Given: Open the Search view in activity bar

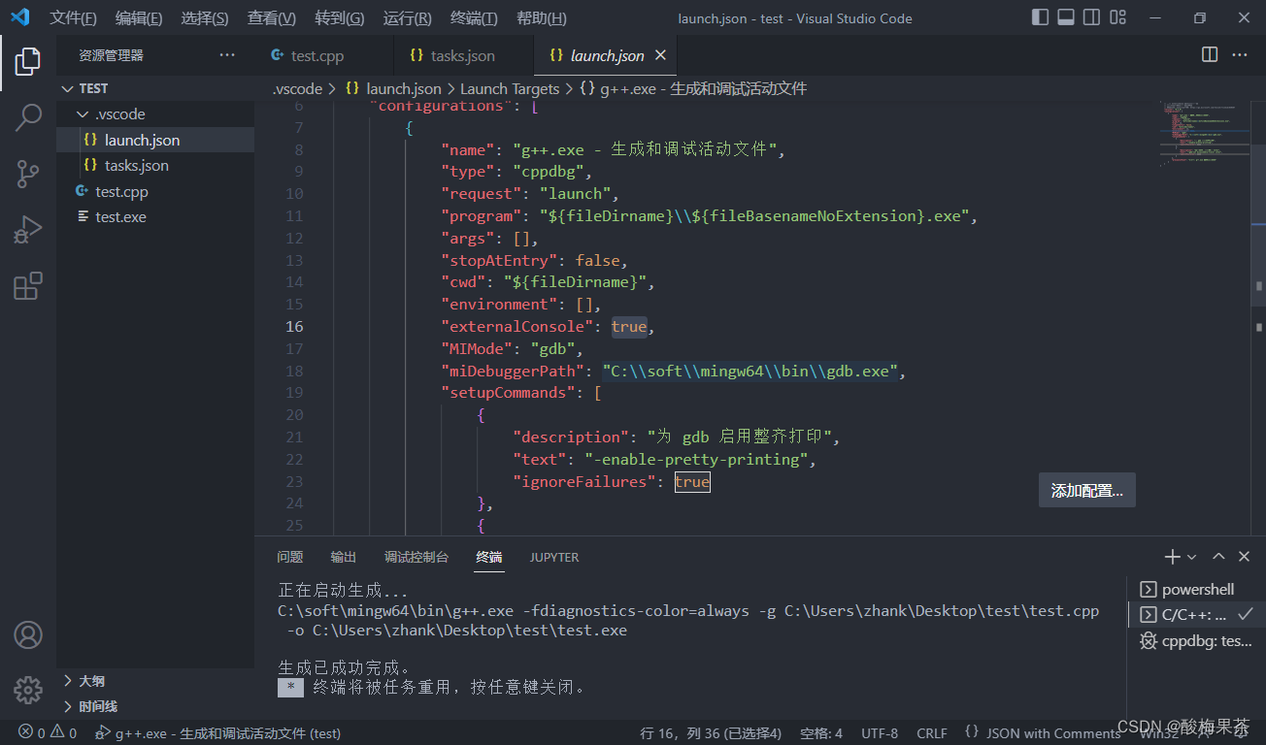Looking at the screenshot, I should click(27, 117).
